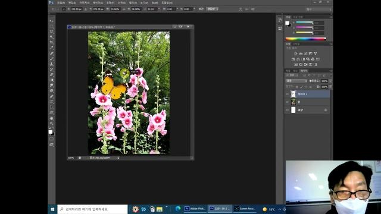
Task: Open the Image menu
Action: (x=85, y=2)
